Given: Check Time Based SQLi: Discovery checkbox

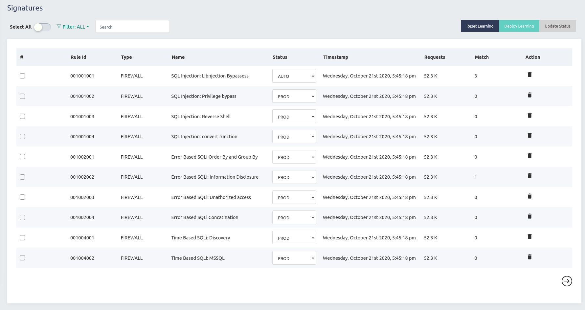Looking at the screenshot, I should click(x=22, y=238).
